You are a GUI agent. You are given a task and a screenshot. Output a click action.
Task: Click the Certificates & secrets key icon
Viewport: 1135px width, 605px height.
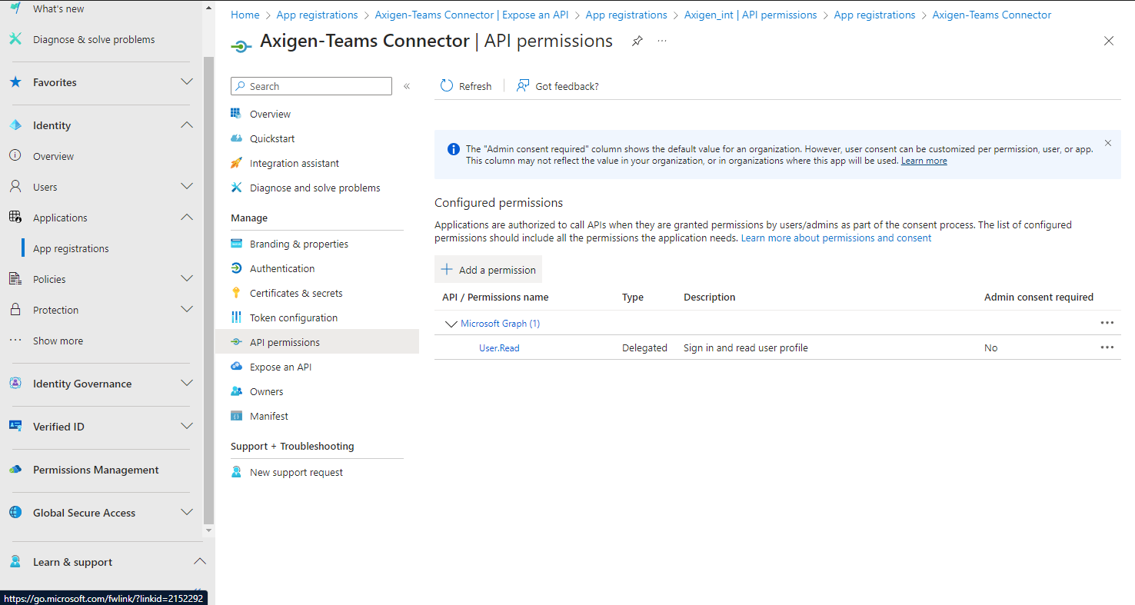point(236,293)
